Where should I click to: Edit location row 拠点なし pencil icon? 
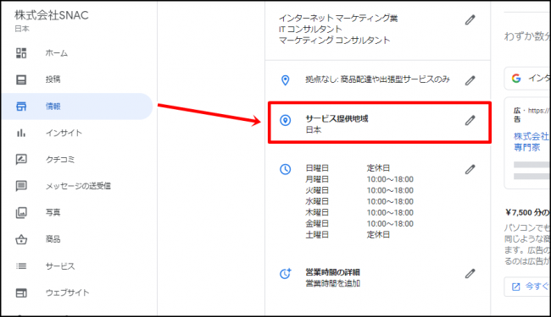pyautogui.click(x=470, y=80)
